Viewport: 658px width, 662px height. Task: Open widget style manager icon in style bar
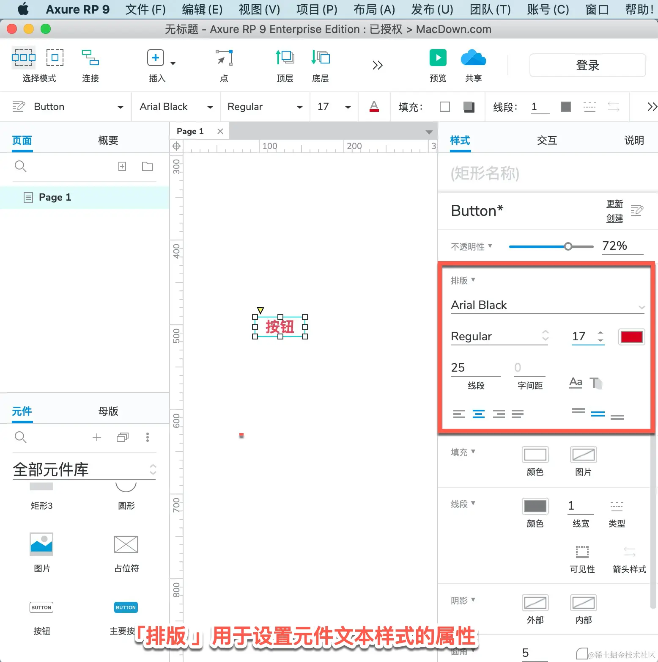point(19,106)
